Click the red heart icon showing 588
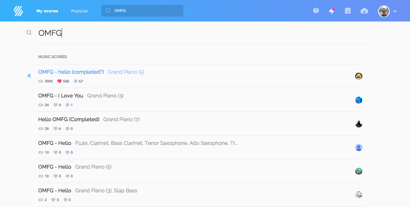The width and height of the screenshot is (410, 207). 59,81
